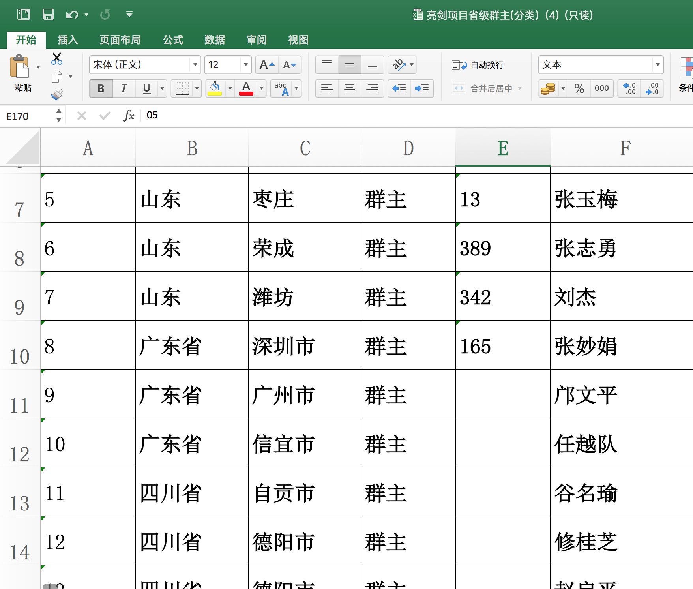This screenshot has width=693, height=589.
Task: Expand the Quick Access toolbar customize arrow
Action: point(129,15)
